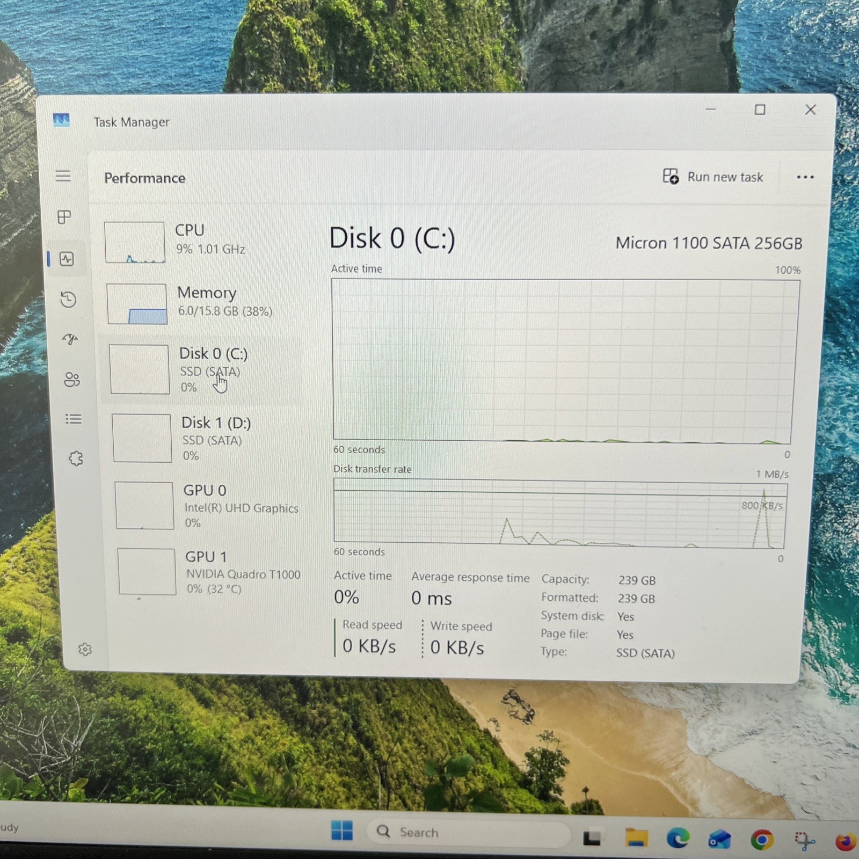Screen dimensions: 859x859
Task: Open Outlook from the taskbar
Action: (x=719, y=840)
